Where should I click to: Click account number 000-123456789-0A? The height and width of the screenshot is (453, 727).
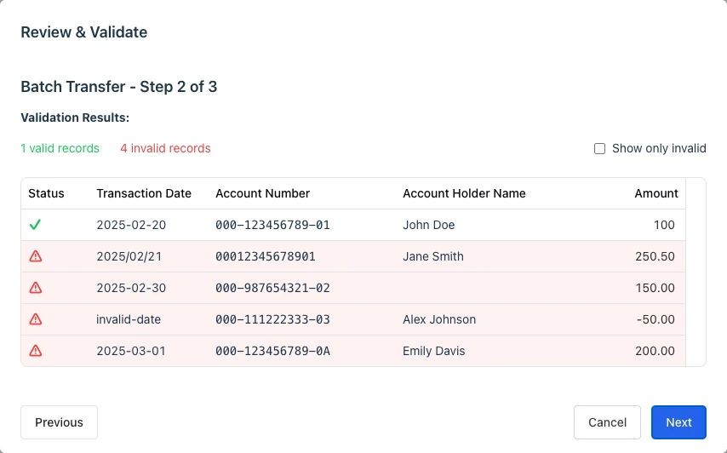tap(272, 351)
